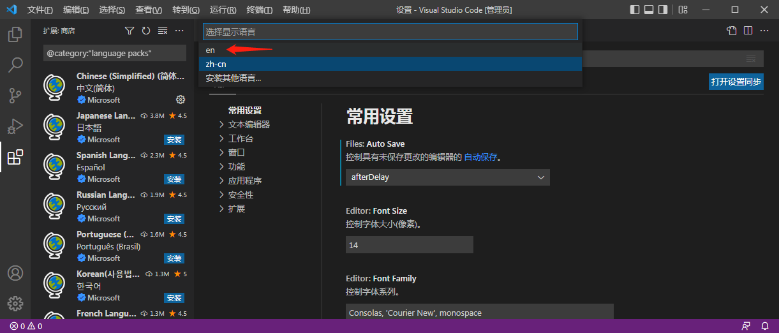
Task: Click the 打开设置同步 button
Action: 736,82
